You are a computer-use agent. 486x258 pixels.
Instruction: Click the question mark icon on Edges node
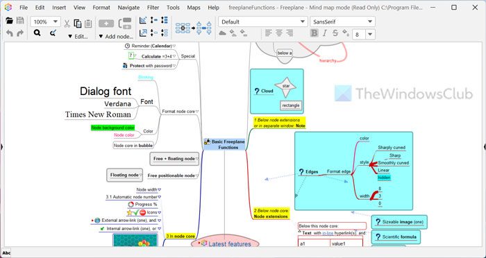[301, 172]
